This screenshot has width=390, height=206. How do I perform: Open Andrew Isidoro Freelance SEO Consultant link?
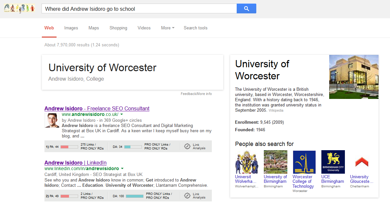tap(97, 109)
